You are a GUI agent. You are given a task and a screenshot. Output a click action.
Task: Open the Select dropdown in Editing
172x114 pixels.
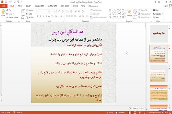(x=157, y=17)
